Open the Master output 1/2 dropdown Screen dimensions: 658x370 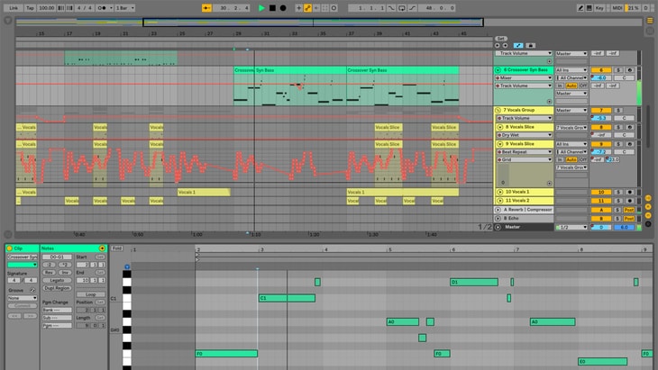click(571, 227)
